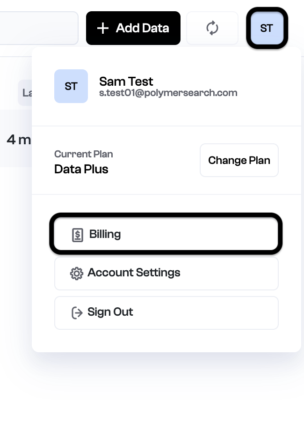This screenshot has width=304, height=445.
Task: Click the Data Plus plan name
Action: [x=81, y=169]
